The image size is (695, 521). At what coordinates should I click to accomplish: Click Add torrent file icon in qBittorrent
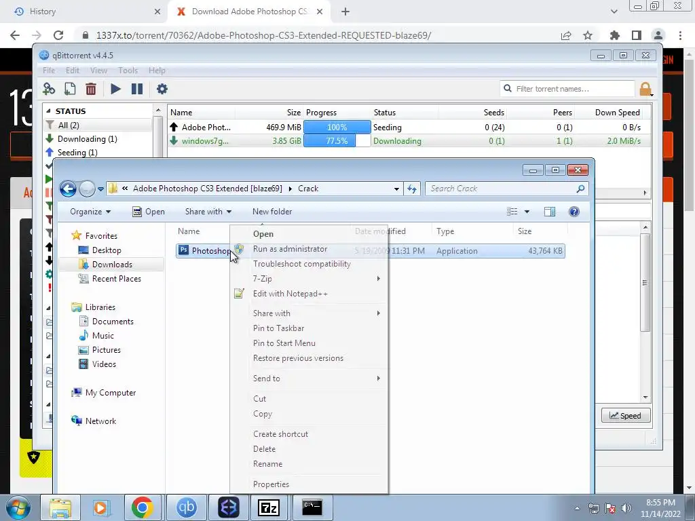(70, 89)
